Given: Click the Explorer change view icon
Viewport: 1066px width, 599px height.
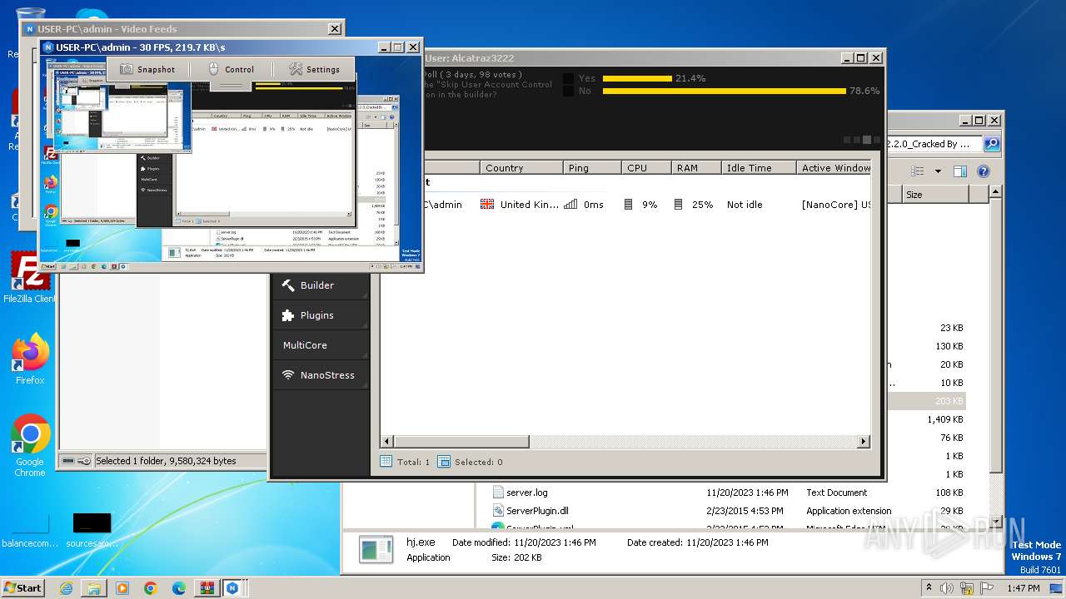Looking at the screenshot, I should [917, 171].
